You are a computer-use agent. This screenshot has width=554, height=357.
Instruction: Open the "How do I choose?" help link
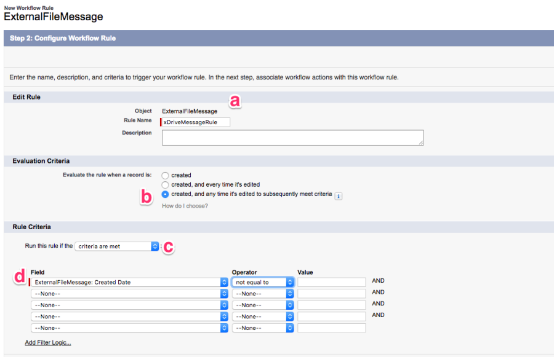click(185, 206)
